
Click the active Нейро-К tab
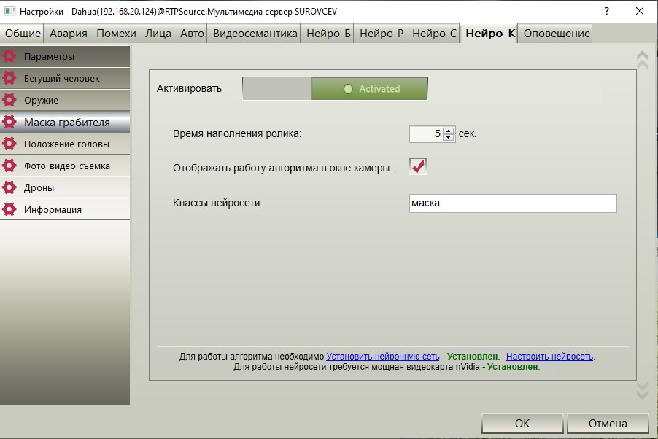click(x=489, y=33)
